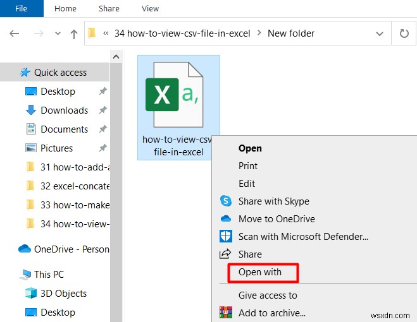This screenshot has width=417, height=322.
Task: Switch to the Home ribbon tab
Action: tap(65, 8)
